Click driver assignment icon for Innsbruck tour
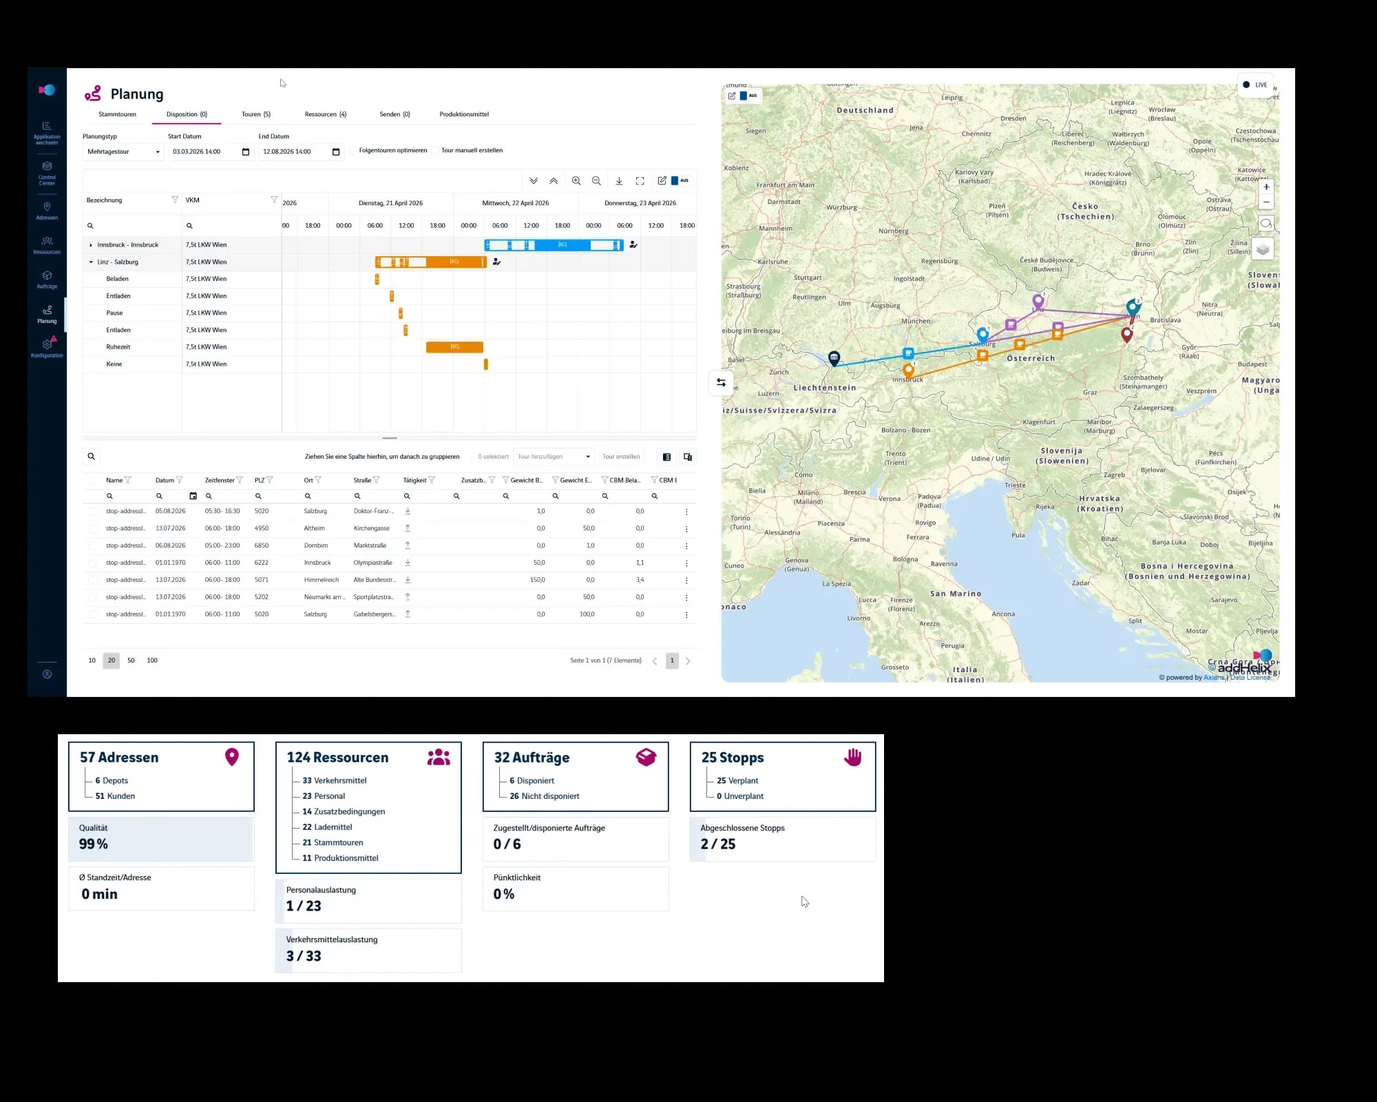1377x1102 pixels. click(633, 245)
